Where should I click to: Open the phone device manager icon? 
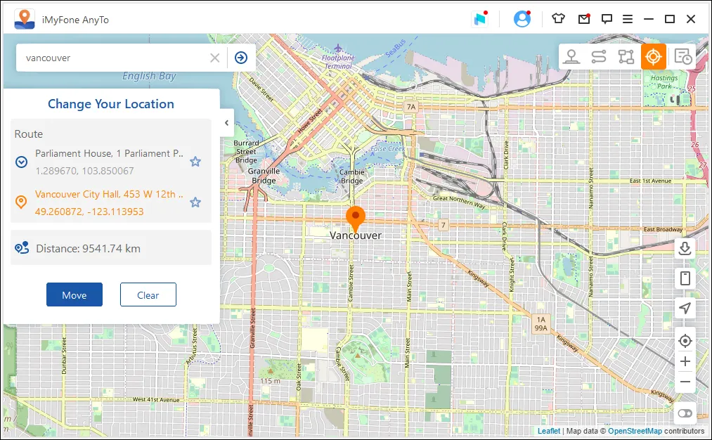point(685,278)
